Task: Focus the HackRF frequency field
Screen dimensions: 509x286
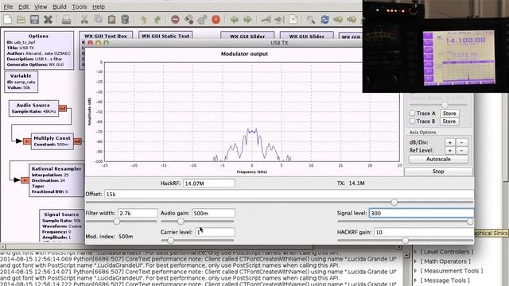Action: 208,184
